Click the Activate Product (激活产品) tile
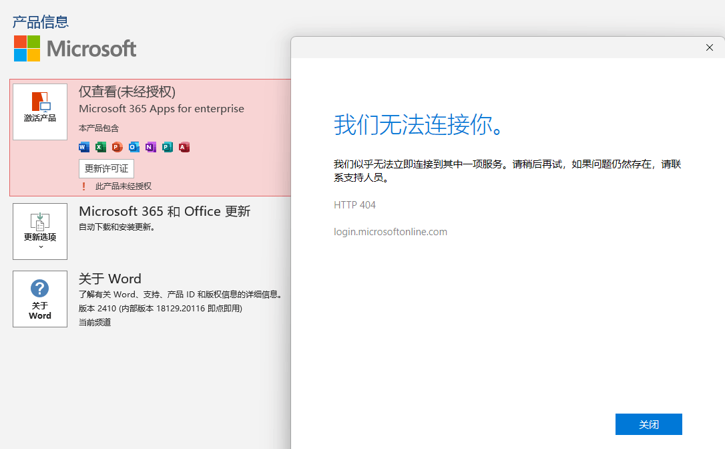 point(40,112)
